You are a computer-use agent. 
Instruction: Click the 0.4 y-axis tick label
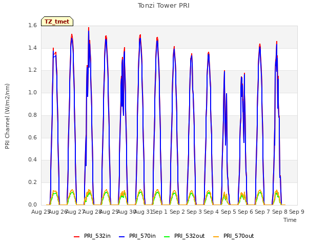point(32,160)
